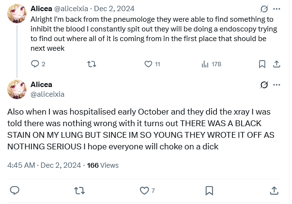
Task: Bookmark the second tweet
Action: pyautogui.click(x=209, y=190)
